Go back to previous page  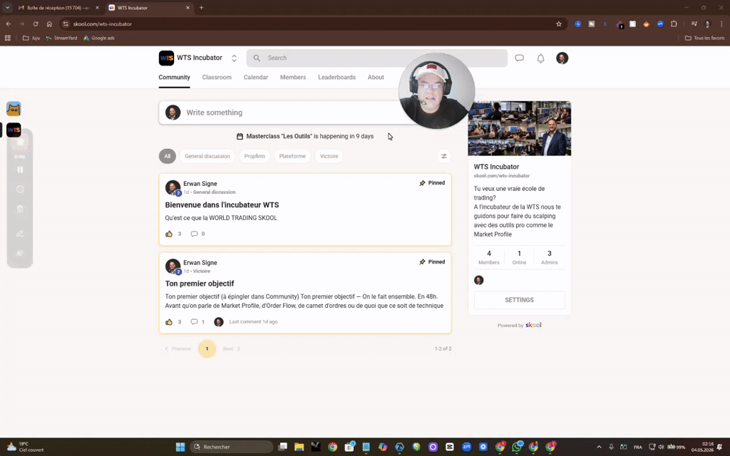tap(9, 24)
